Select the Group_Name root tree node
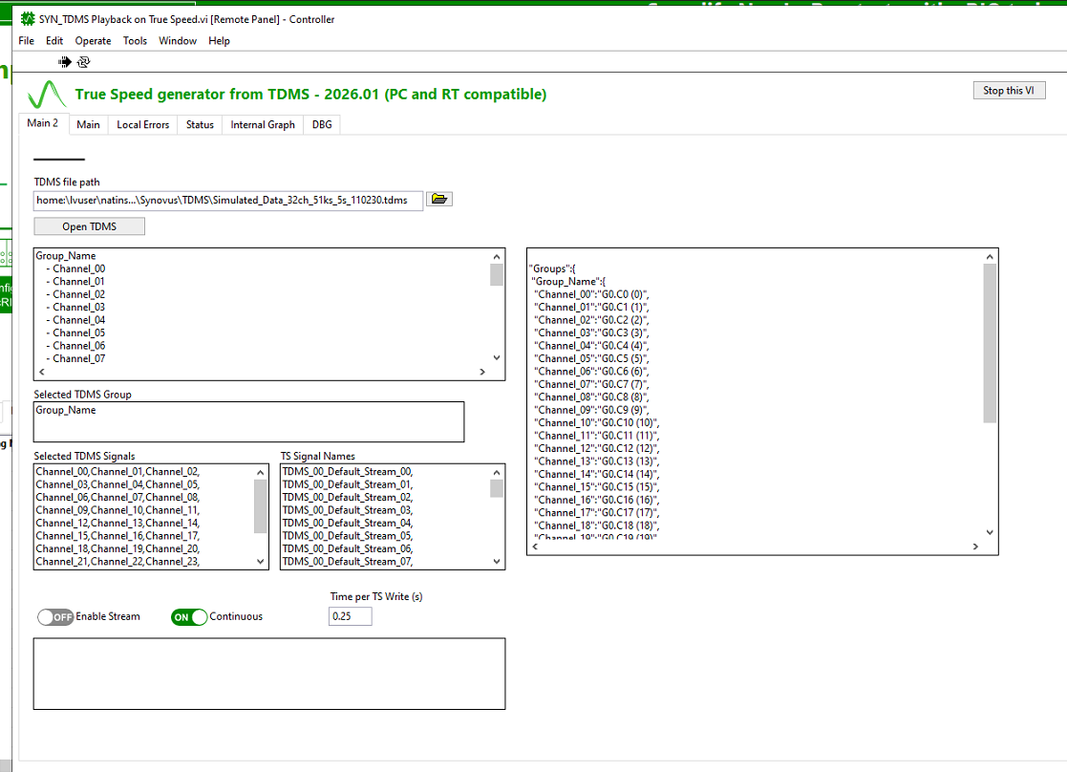This screenshot has width=1067, height=772. coord(66,255)
